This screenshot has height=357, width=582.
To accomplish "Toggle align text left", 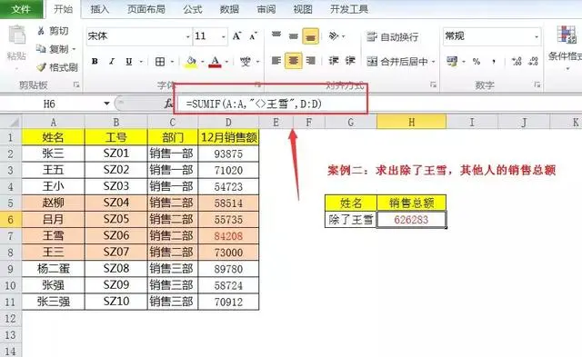I will pos(276,61).
